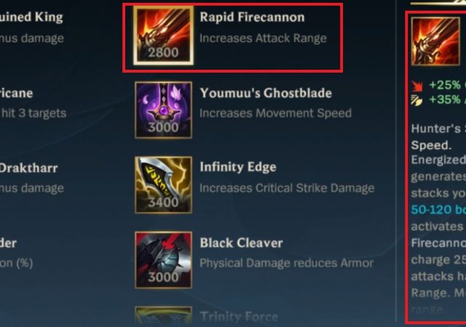The image size is (466, 327).
Task: Click the Infinity Edge title text
Action: 238,167
